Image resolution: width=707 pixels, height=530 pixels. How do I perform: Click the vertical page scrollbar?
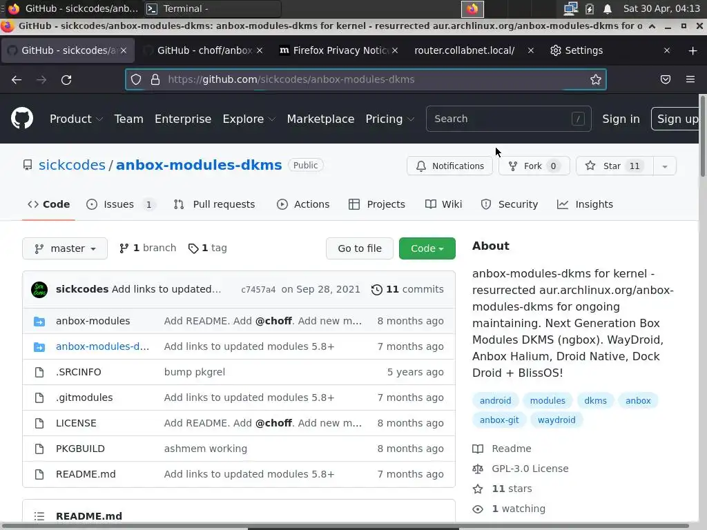[x=702, y=135]
